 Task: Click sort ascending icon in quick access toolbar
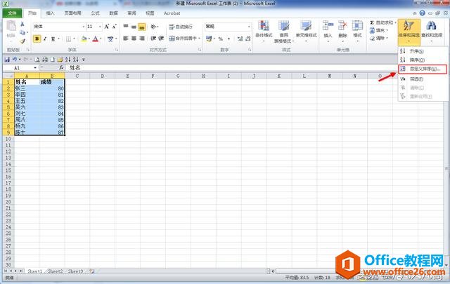67,60
